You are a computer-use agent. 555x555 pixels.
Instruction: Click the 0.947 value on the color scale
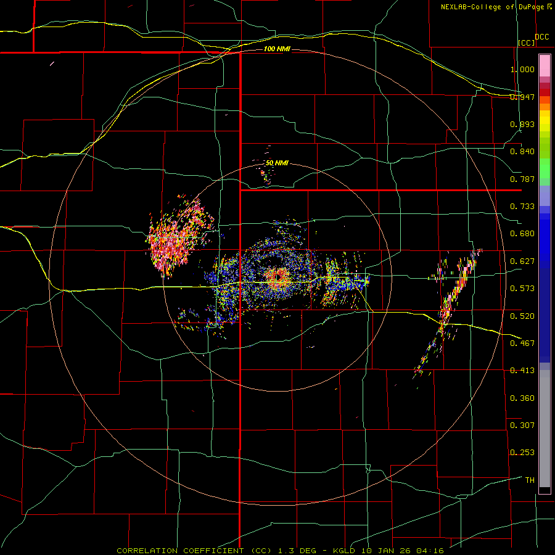522,97
